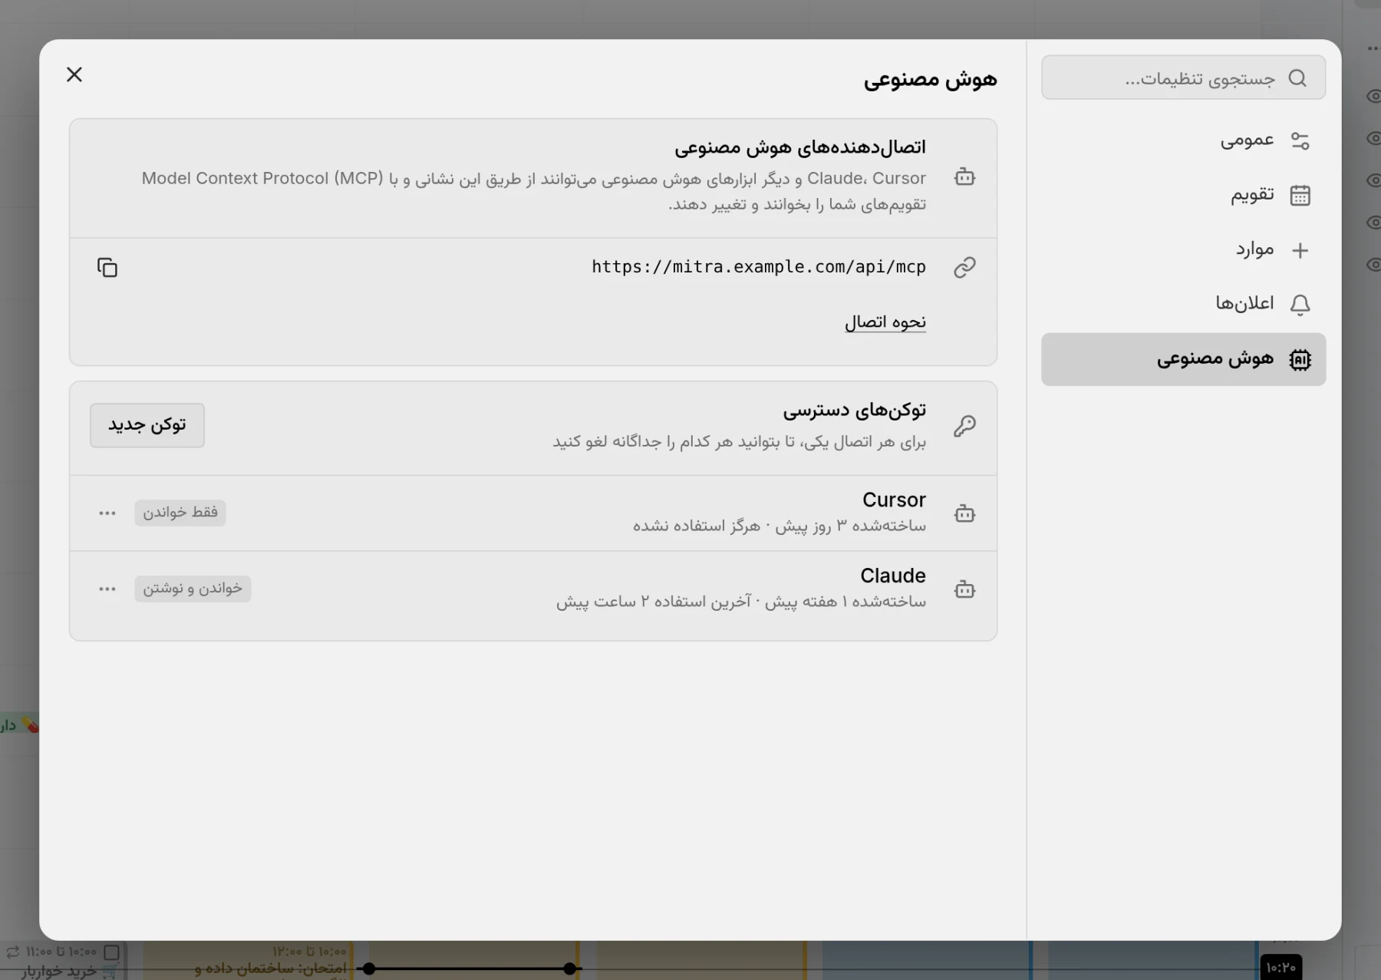Image resolution: width=1381 pixels, height=980 pixels.
Task: Close the settings dialog
Action: [74, 74]
